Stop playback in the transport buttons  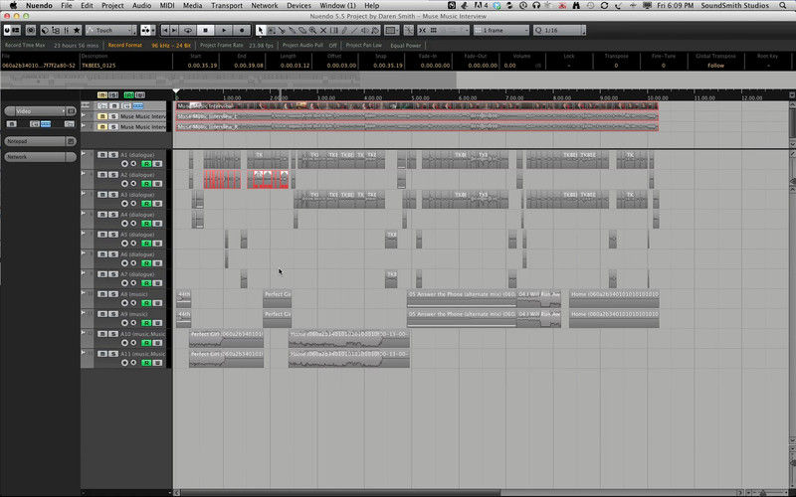click(206, 31)
